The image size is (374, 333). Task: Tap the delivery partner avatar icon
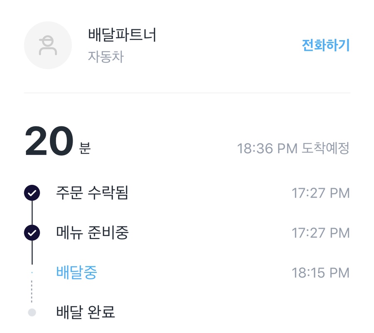pos(48,45)
